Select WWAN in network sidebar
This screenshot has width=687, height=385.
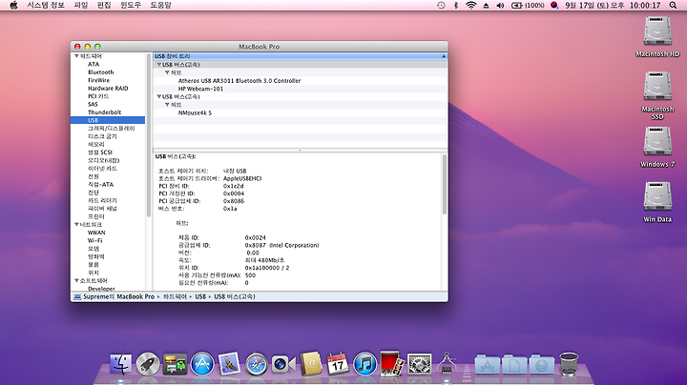point(96,233)
